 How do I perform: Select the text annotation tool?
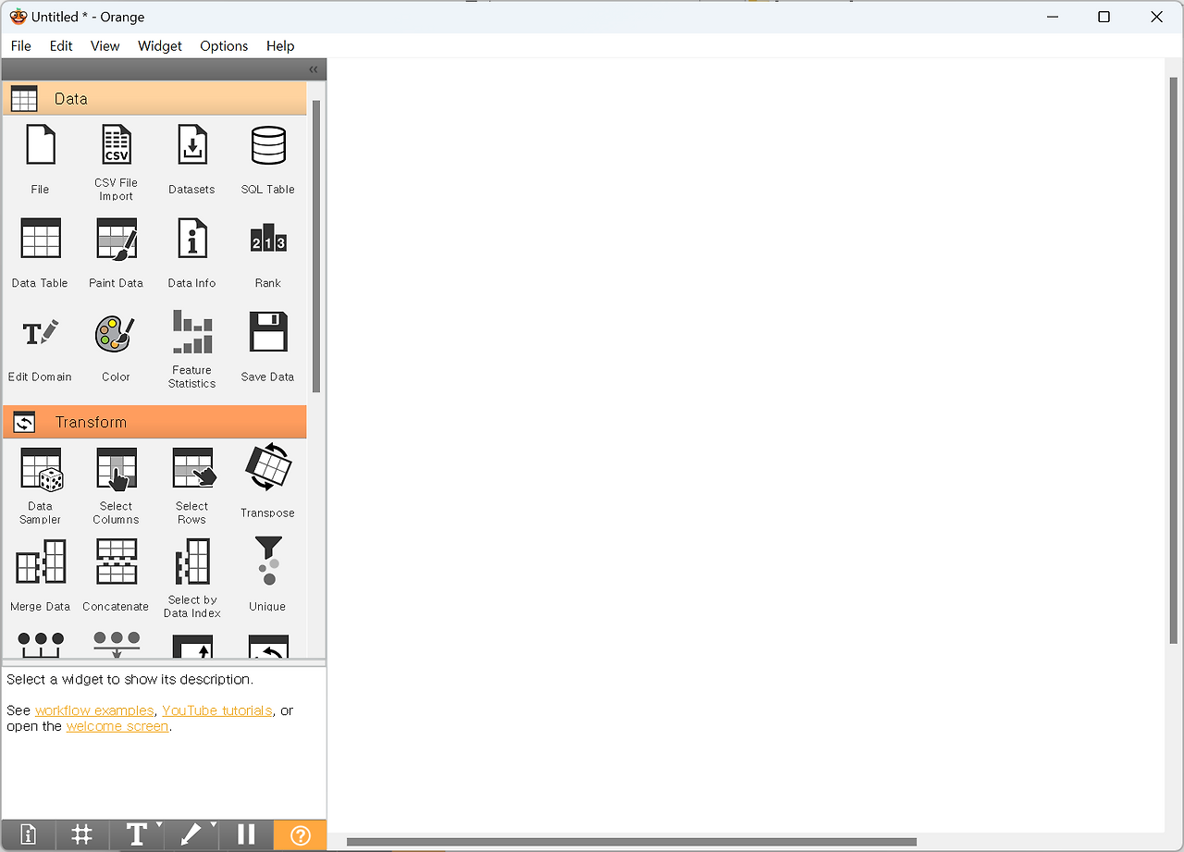point(135,835)
